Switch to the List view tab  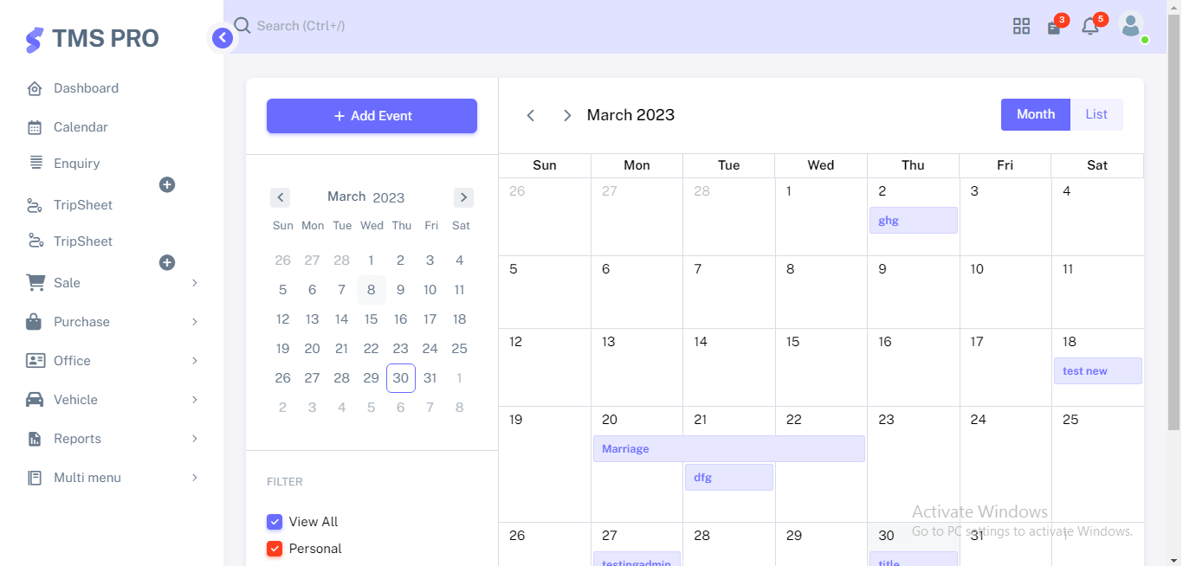[x=1096, y=114]
